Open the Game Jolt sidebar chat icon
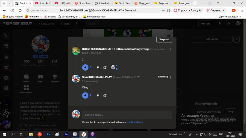This screenshot has width=246, height=138. (6, 78)
